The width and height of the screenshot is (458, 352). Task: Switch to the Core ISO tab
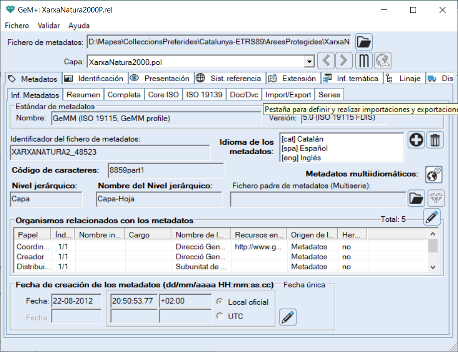[163, 95]
